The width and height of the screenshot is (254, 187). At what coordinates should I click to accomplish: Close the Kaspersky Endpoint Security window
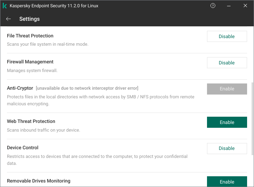click(245, 6)
